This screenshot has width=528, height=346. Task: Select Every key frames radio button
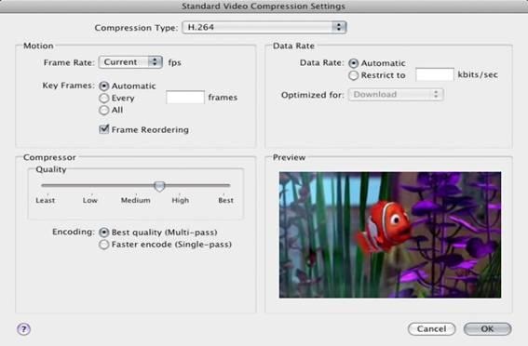(x=104, y=99)
